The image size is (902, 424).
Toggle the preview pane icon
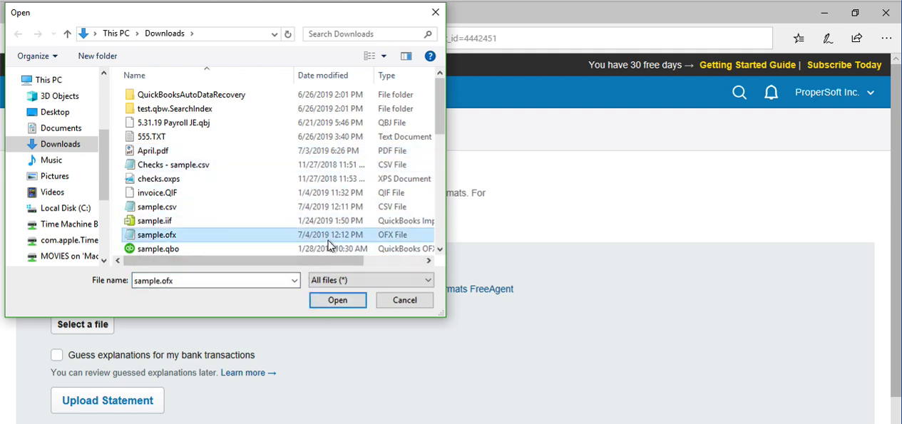[x=406, y=56]
